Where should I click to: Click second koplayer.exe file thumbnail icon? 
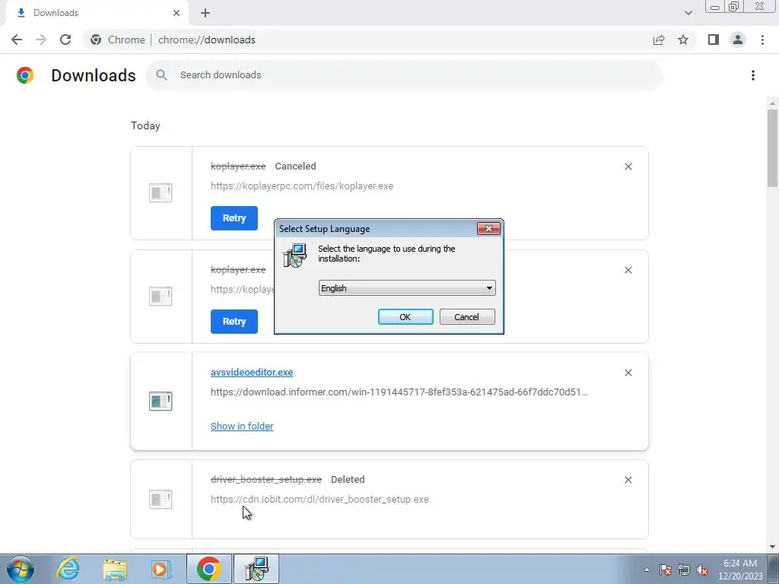[161, 297]
